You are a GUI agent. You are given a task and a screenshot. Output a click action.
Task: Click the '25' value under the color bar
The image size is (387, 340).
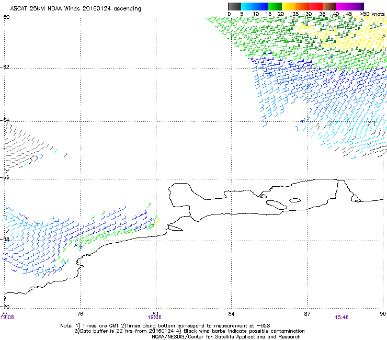pos(295,14)
